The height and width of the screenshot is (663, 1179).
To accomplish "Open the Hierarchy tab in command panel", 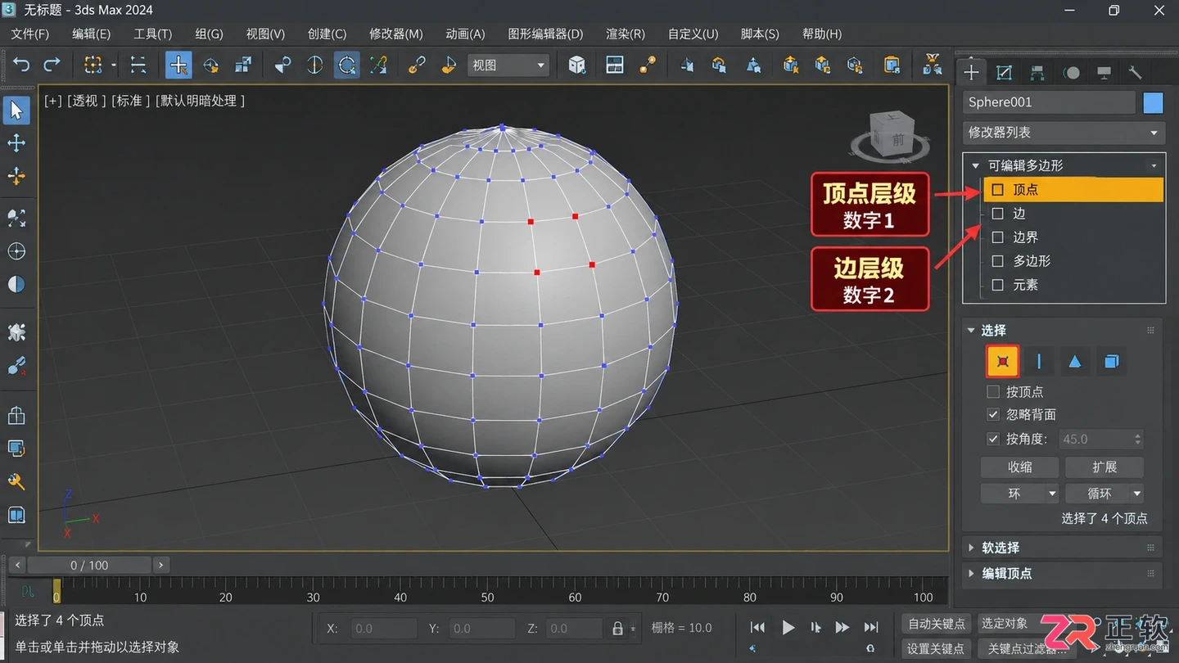I will click(x=1037, y=73).
